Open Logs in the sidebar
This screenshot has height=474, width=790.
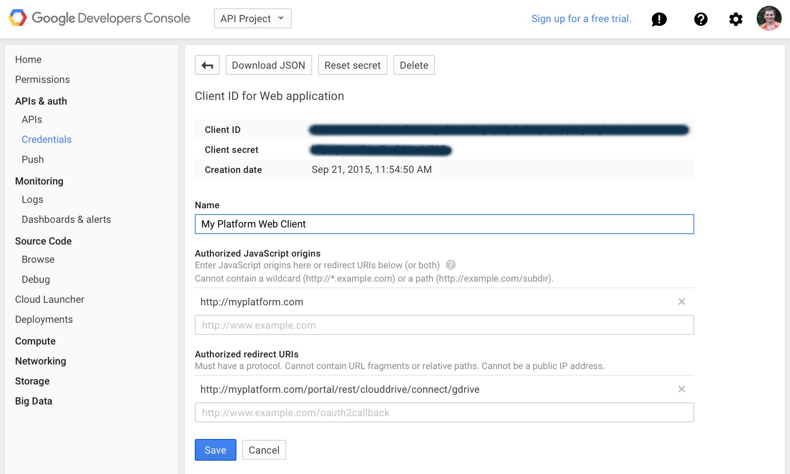tap(32, 200)
